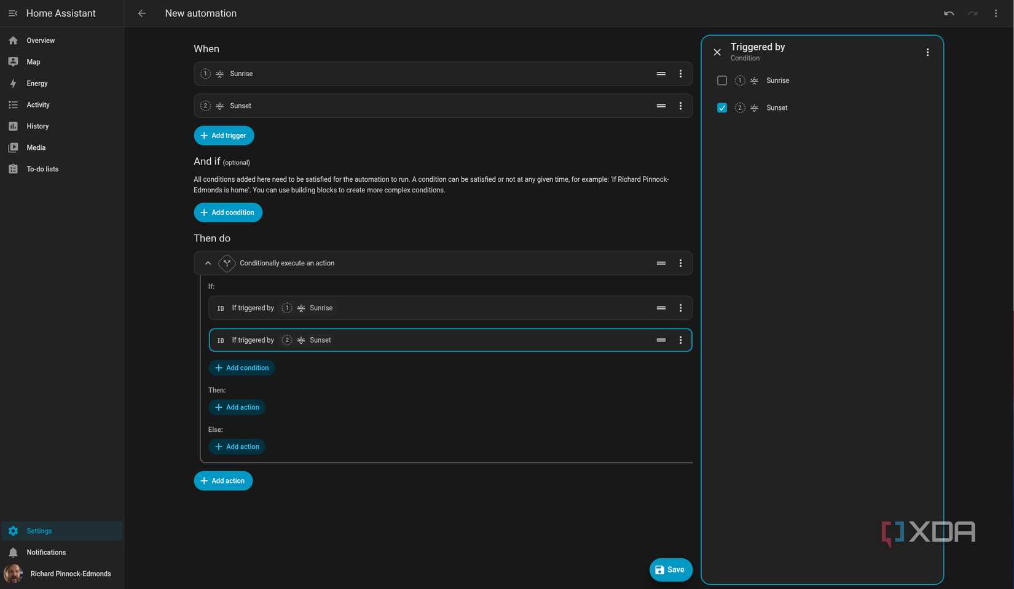This screenshot has width=1014, height=589.
Task: Collapse the Home Assistant sidebar menu icon
Action: (x=13, y=13)
